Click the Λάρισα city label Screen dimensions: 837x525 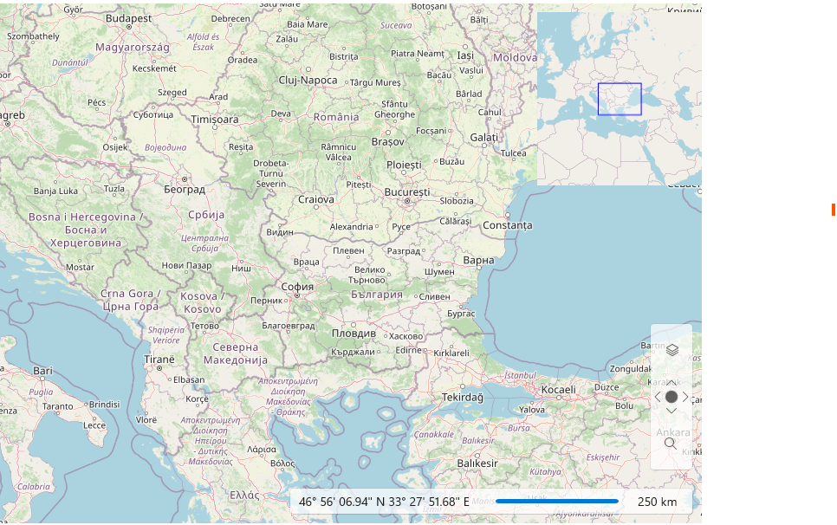click(x=262, y=450)
